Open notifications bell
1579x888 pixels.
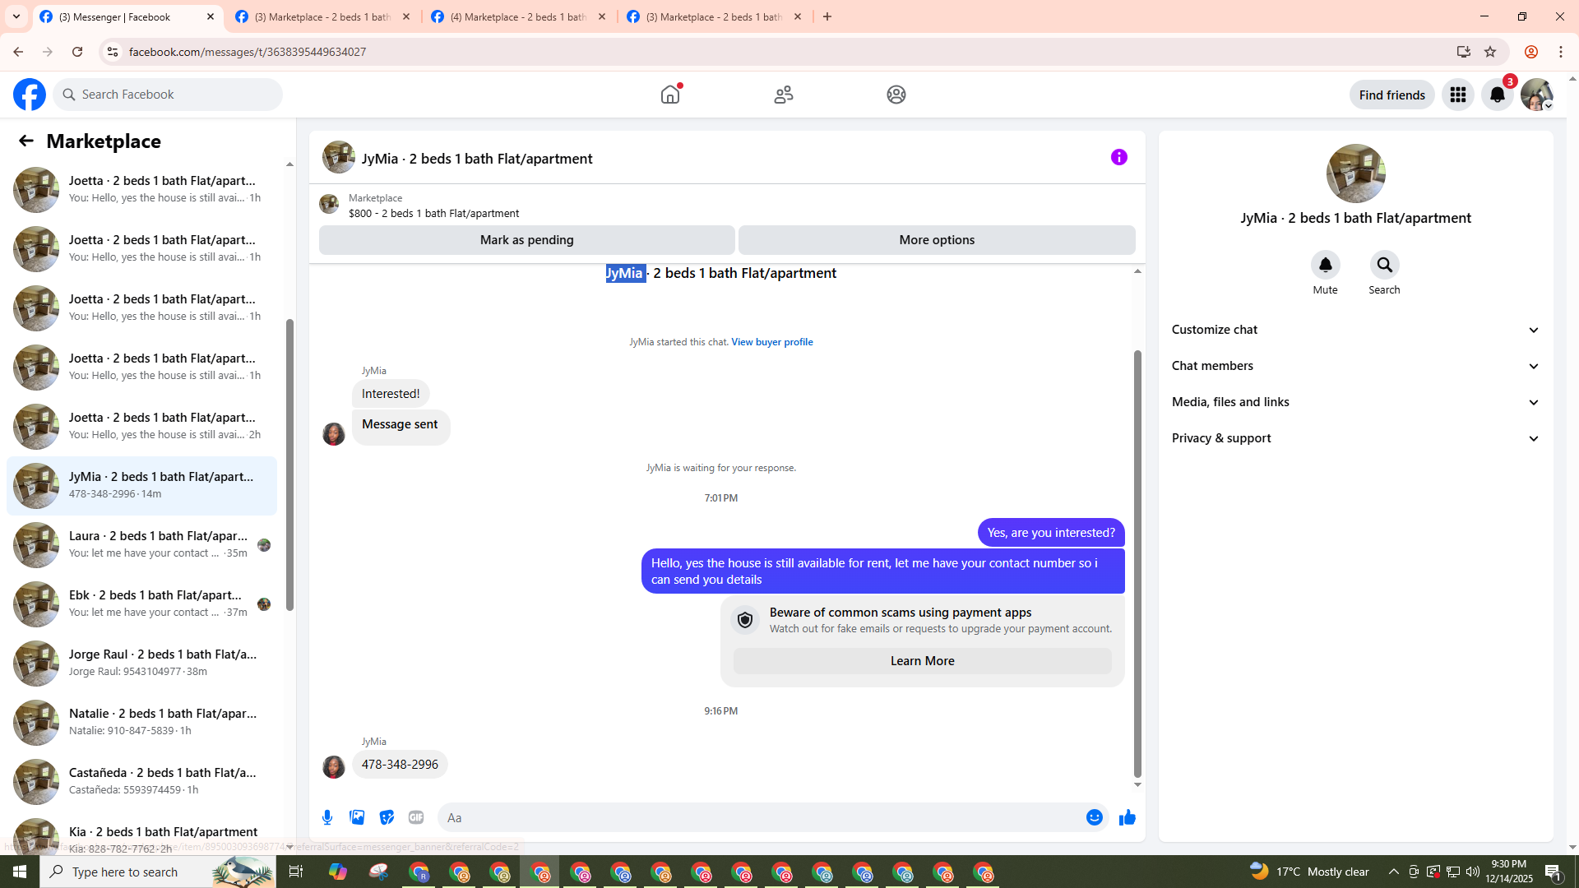pos(1497,95)
